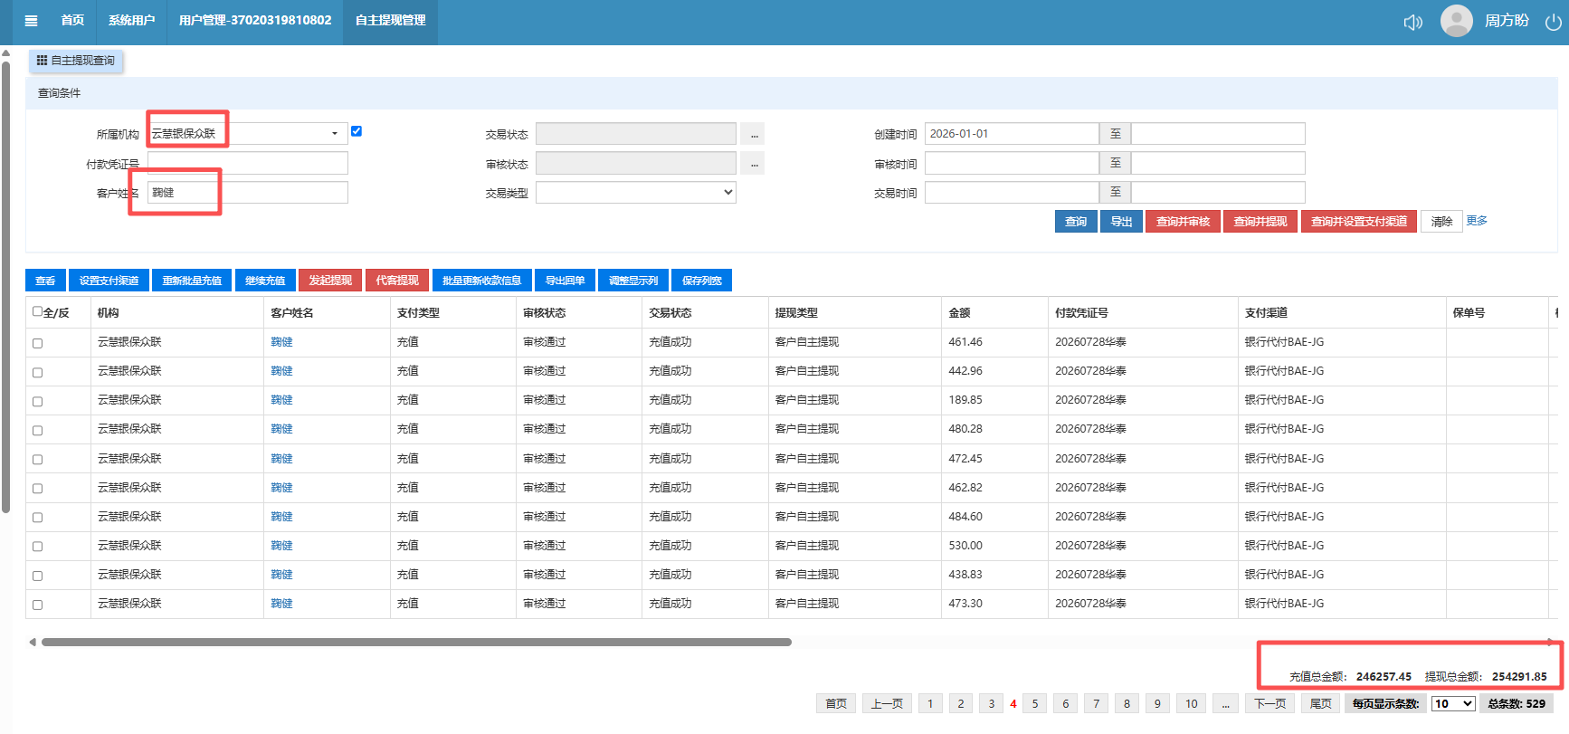Click the power logout icon
Screen dimensions: 1569x734
coord(1553,22)
